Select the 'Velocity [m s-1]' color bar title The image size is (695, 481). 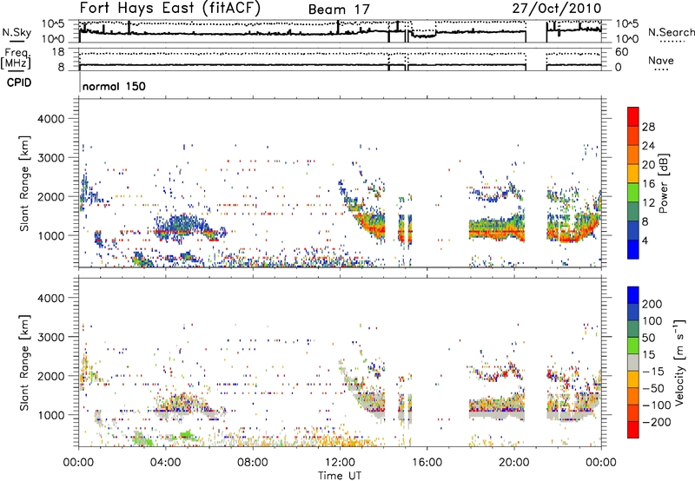(679, 362)
